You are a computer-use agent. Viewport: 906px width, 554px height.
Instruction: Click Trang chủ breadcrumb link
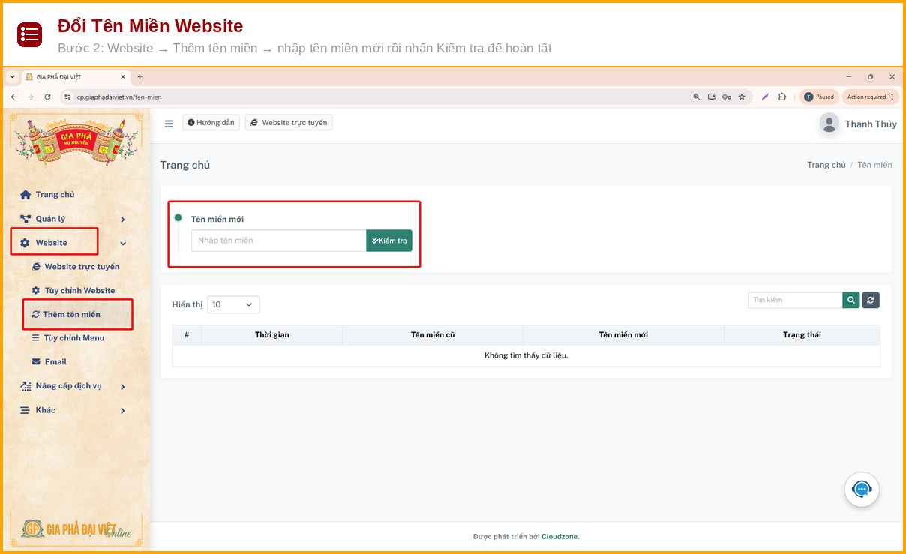[x=826, y=165]
